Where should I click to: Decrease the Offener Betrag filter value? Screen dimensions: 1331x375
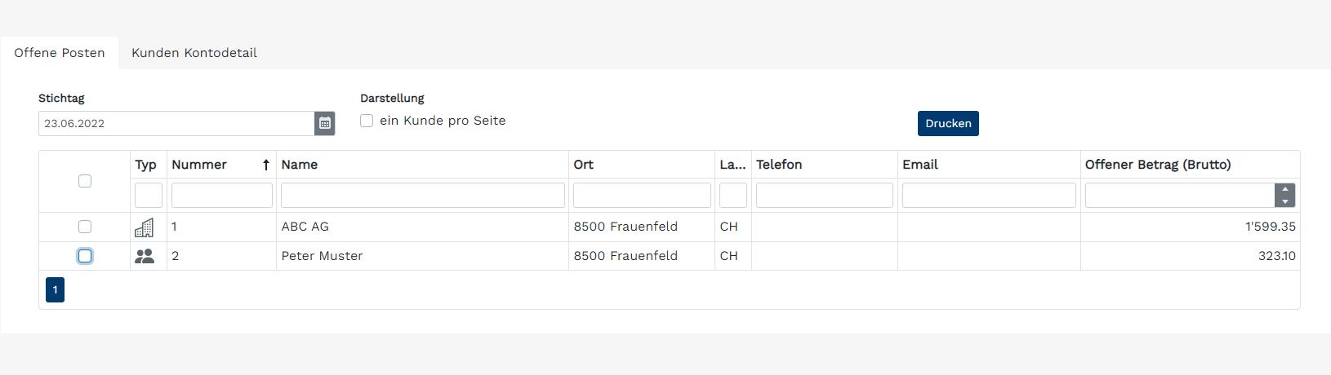point(1285,201)
